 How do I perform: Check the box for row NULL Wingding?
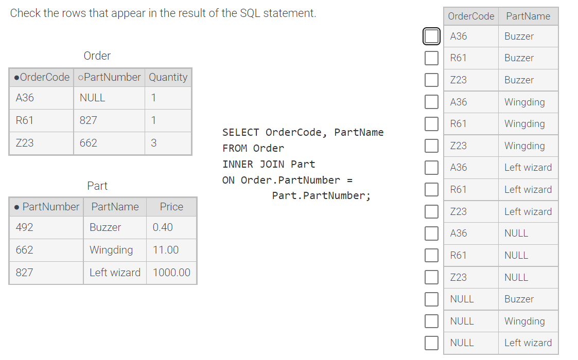click(431, 321)
